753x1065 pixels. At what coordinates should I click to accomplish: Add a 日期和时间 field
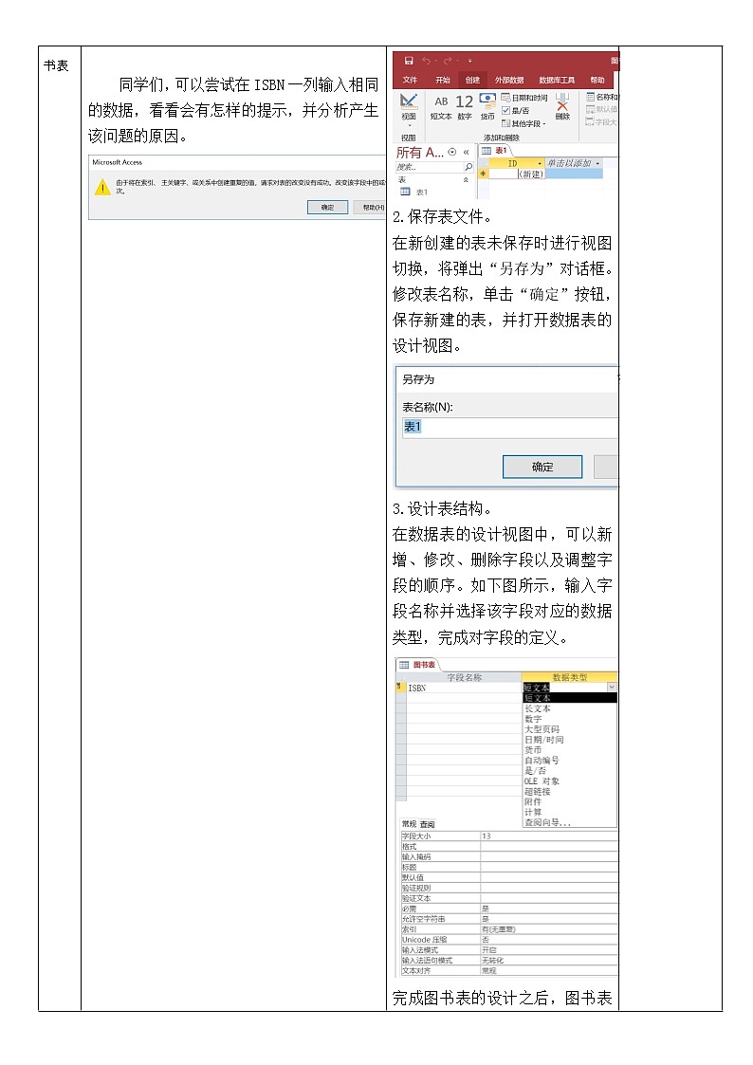[x=524, y=98]
